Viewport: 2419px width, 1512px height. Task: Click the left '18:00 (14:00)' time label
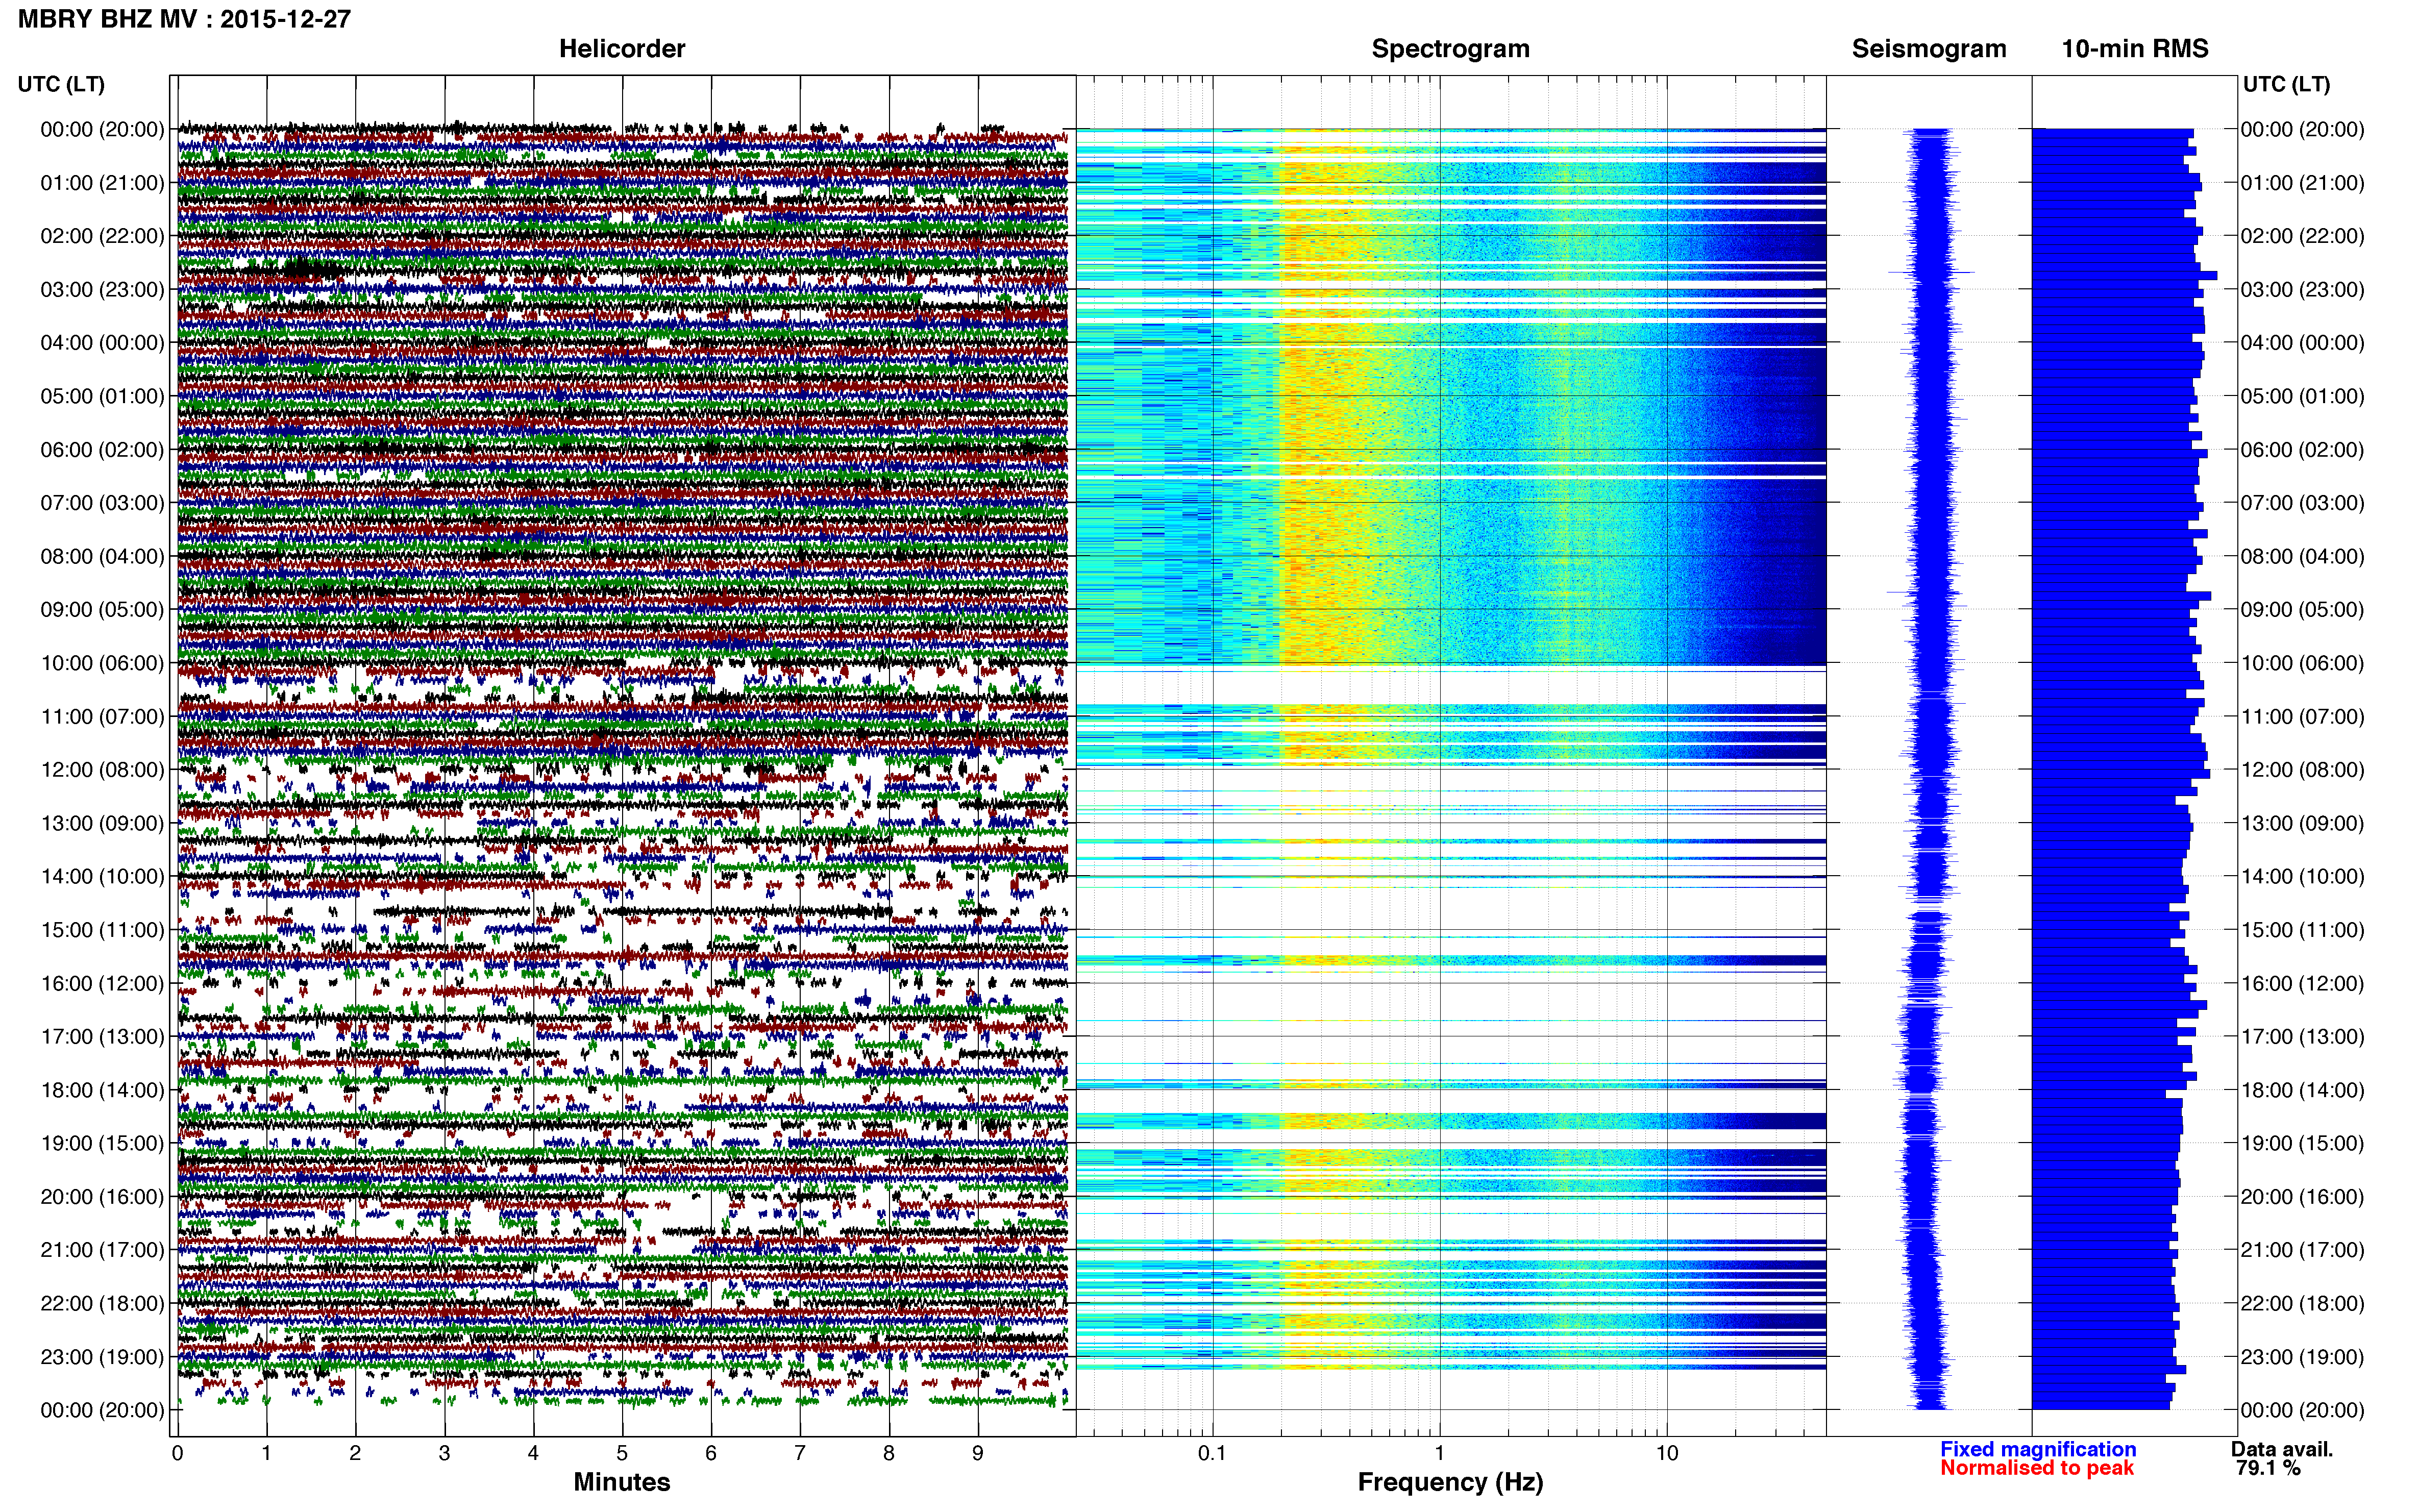coord(102,1090)
